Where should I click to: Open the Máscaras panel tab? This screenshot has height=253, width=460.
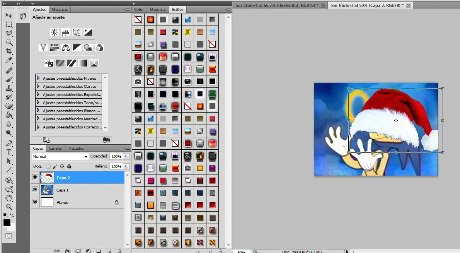coord(60,9)
